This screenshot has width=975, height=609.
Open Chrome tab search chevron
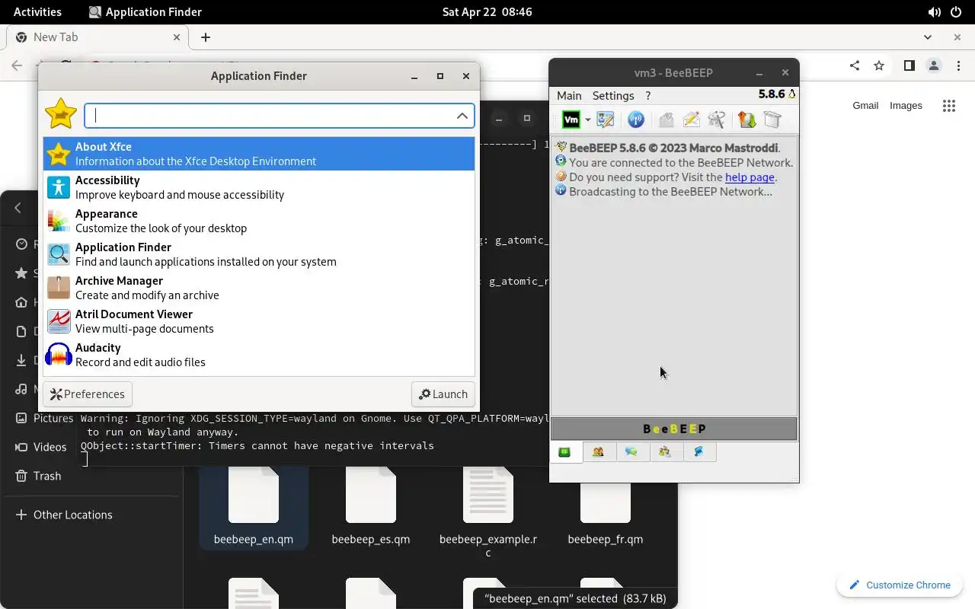pyautogui.click(x=928, y=37)
